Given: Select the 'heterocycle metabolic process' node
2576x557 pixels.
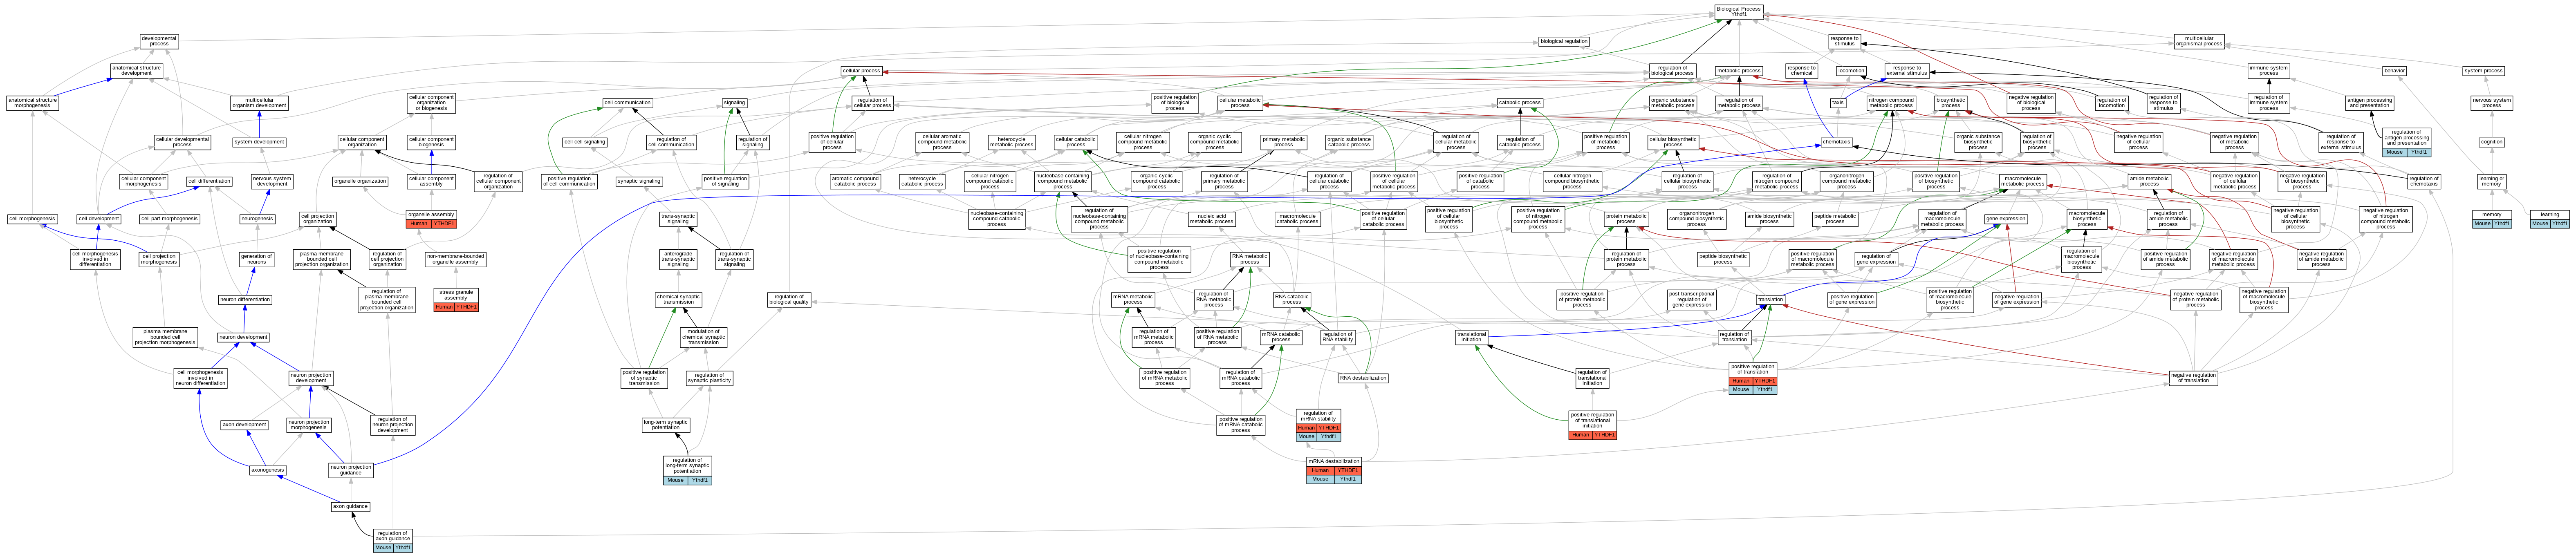Looking at the screenshot, I should [1011, 142].
